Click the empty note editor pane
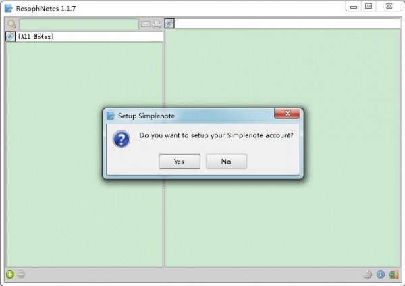The height and width of the screenshot is (286, 405). click(x=283, y=148)
